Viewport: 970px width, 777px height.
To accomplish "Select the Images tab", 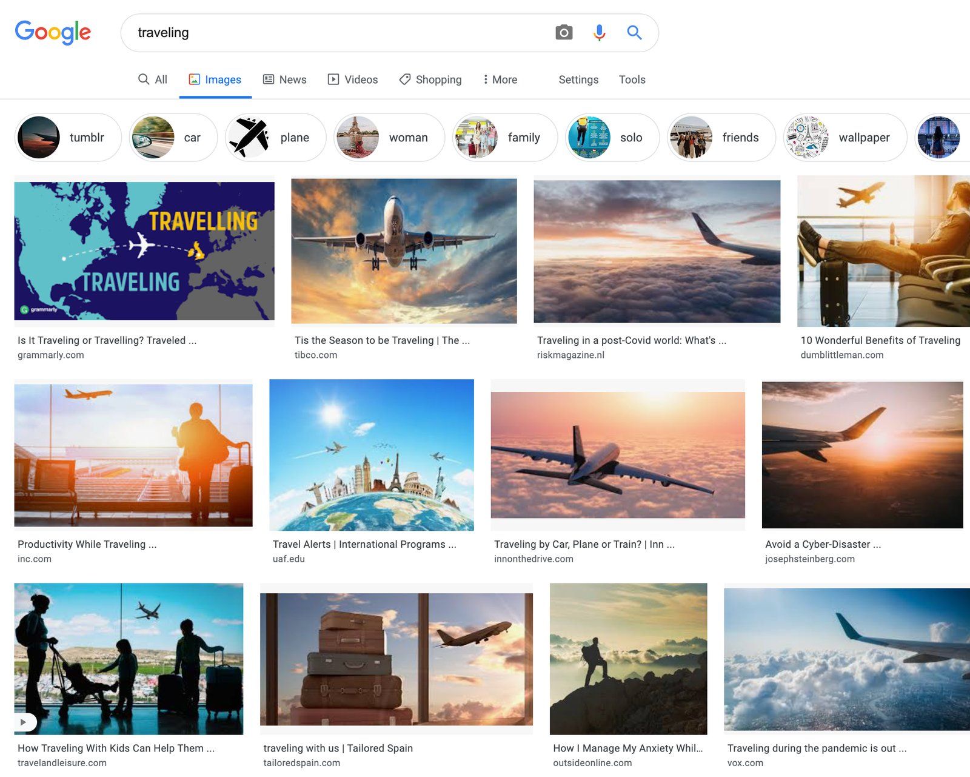I will (x=215, y=79).
